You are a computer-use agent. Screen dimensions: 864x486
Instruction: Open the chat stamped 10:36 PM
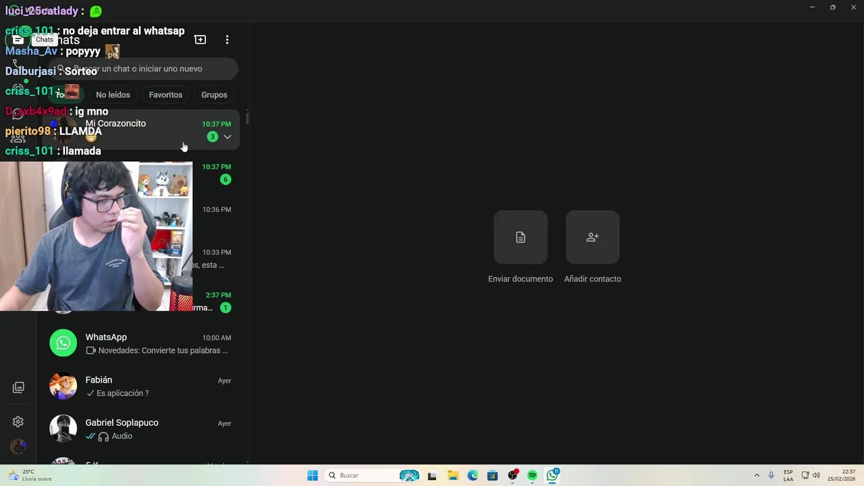tap(140, 216)
